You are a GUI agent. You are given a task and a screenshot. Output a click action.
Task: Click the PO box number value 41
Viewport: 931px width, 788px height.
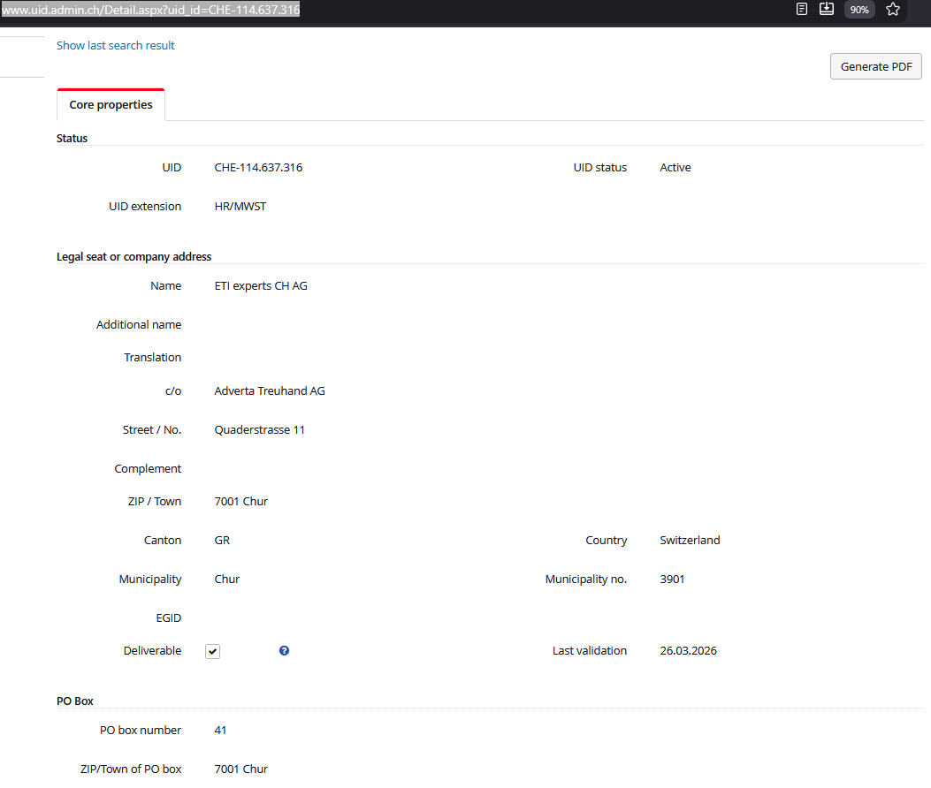tap(220, 730)
